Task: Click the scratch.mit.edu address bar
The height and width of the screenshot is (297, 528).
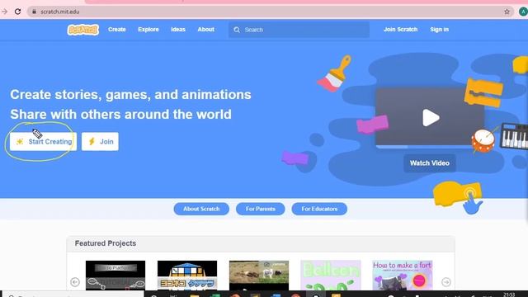Action: [x=270, y=12]
